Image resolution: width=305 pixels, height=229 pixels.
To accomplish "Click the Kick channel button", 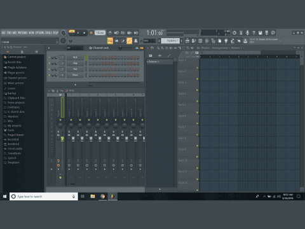I will click(x=75, y=57).
